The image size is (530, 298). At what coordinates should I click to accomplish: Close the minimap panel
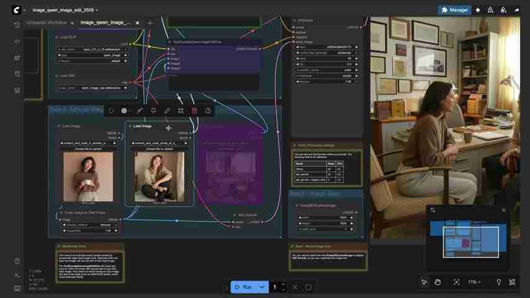(x=503, y=210)
